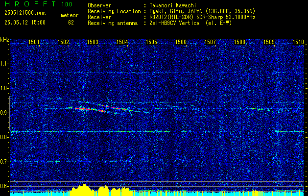Click the HROFFT title text
Image resolution: width=308 pixels, height=196 pixels.
(x=30, y=4)
